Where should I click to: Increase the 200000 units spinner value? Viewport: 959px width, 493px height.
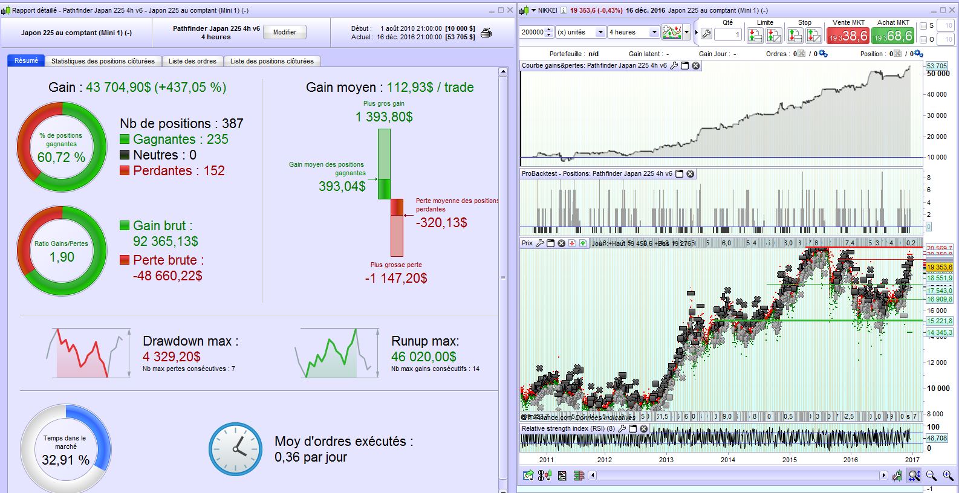click(549, 30)
